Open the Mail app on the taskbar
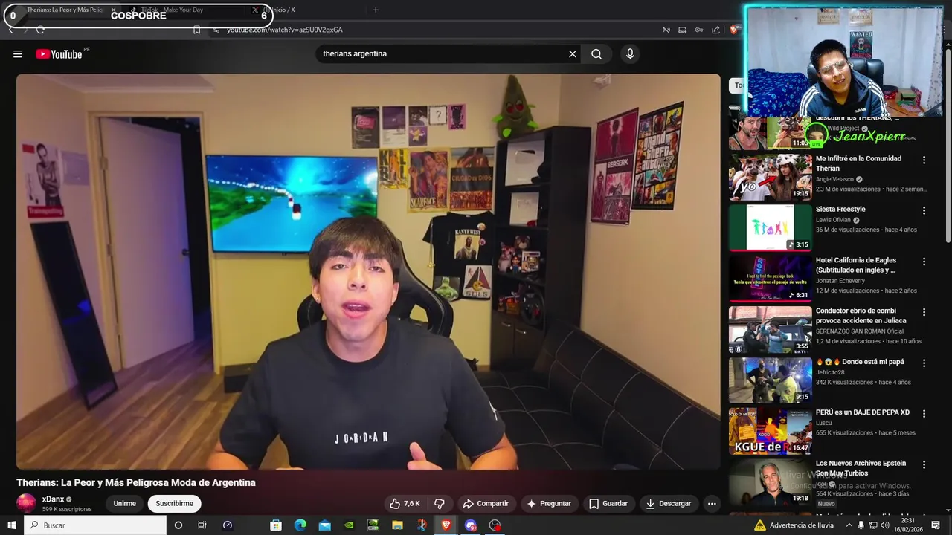Viewport: 952px width, 535px height. pos(325,525)
